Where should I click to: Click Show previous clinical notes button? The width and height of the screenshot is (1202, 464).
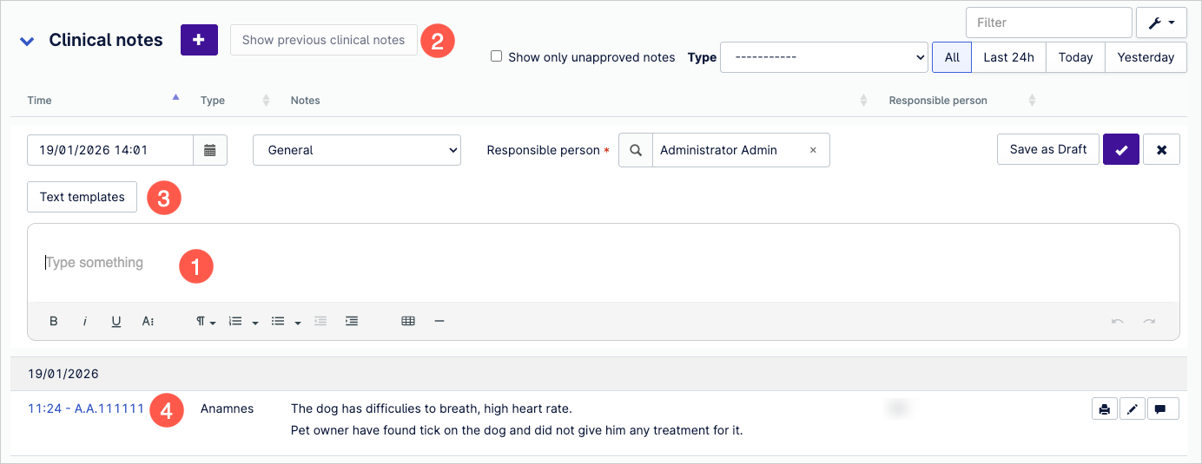324,40
